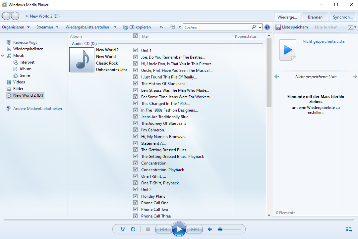The image size is (358, 239).
Task: Open search options dropdown arrow
Action: pyautogui.click(x=260, y=27)
